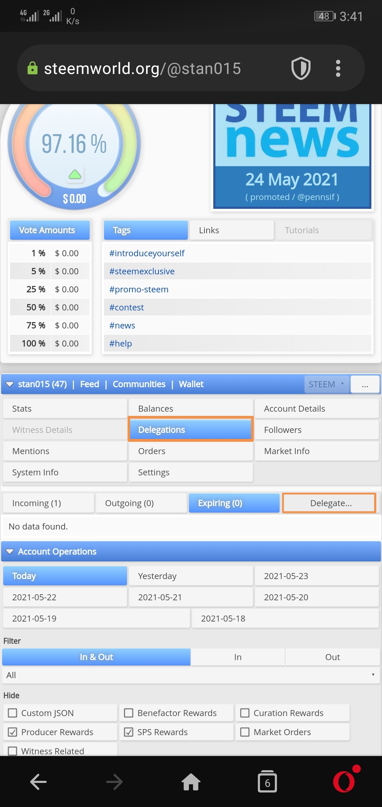The image size is (382, 807).
Task: Tap the green padlock security icon
Action: point(33,68)
